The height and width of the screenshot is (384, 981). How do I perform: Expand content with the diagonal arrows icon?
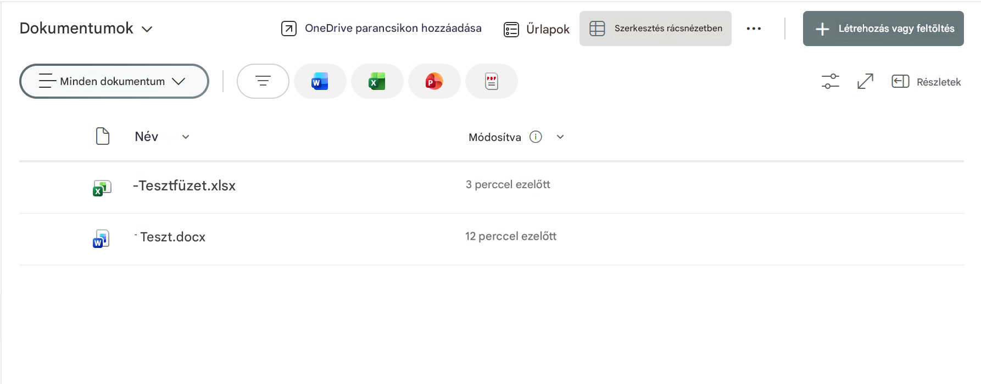coord(865,81)
